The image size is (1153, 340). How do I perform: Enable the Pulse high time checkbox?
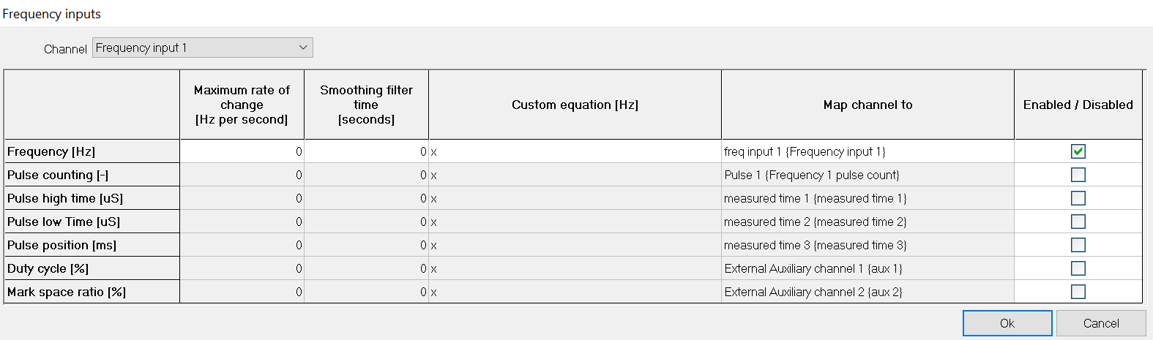tap(1078, 198)
